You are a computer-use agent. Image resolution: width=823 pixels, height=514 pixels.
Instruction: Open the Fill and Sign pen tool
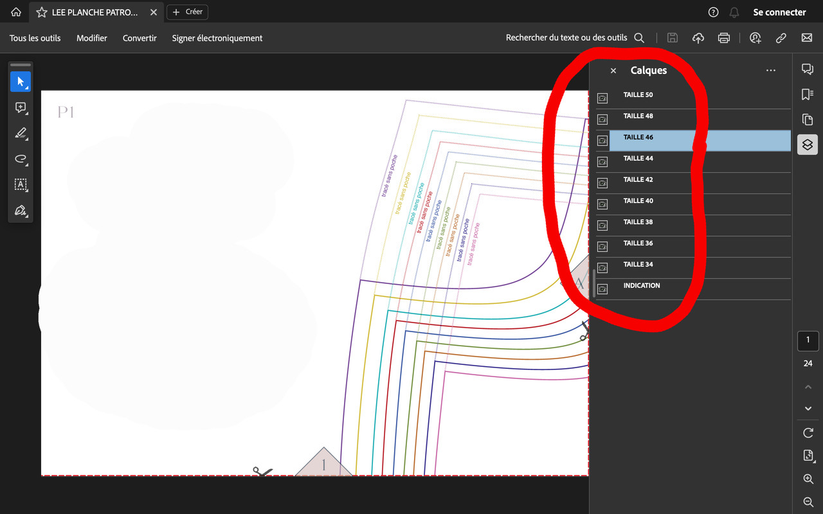coord(20,211)
